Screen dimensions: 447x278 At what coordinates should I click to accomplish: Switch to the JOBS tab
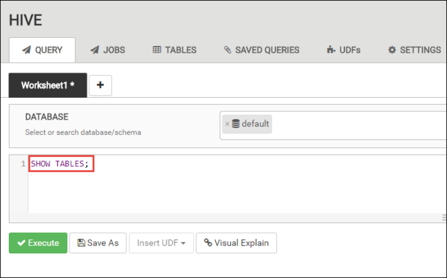click(109, 50)
